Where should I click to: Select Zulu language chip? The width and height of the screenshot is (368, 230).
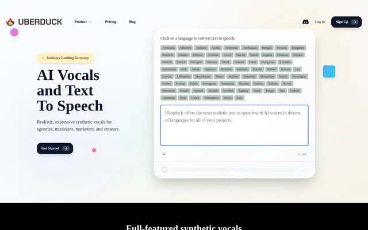click(x=239, y=98)
